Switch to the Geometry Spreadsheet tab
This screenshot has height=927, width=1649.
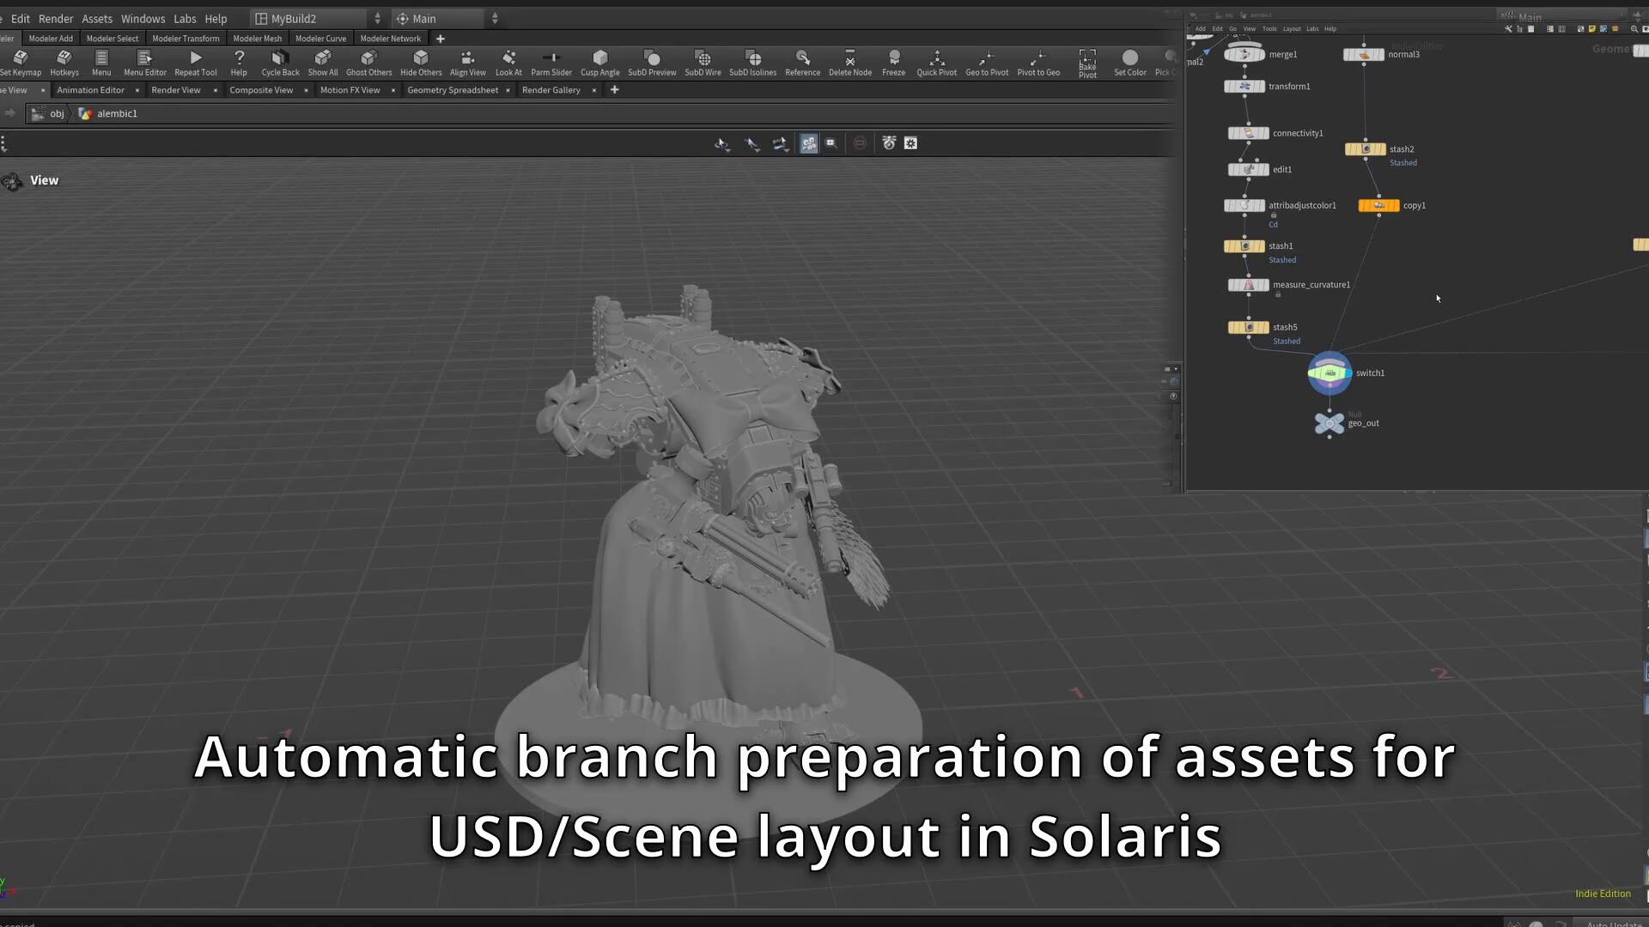[452, 90]
